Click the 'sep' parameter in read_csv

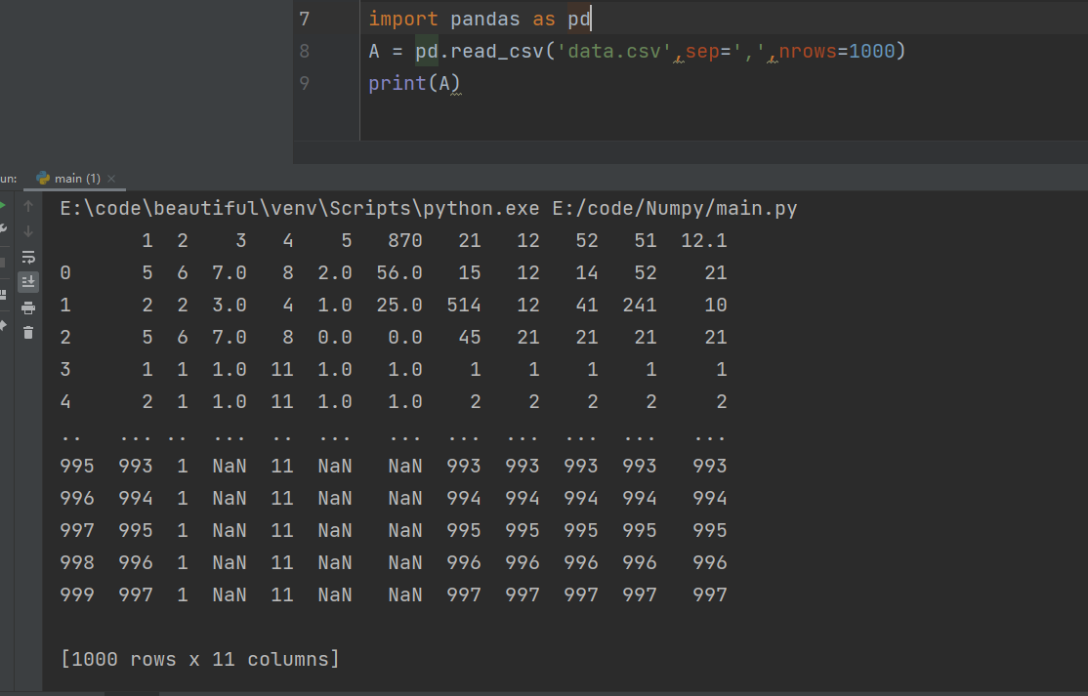coord(702,52)
